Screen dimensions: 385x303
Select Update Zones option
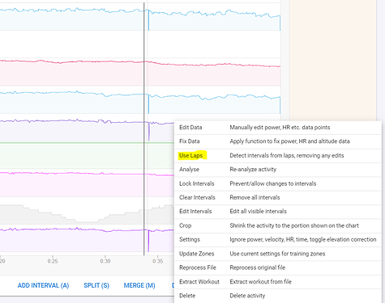pos(278,254)
